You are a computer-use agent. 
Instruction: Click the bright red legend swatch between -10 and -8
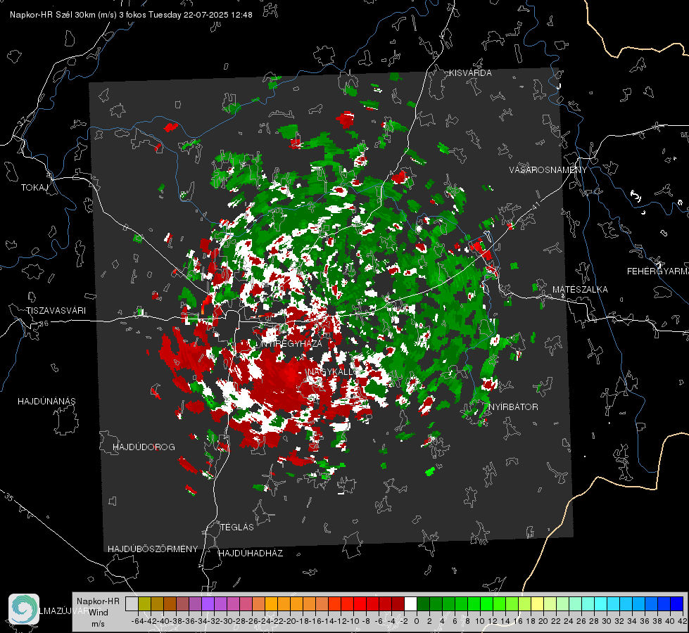[360, 603]
